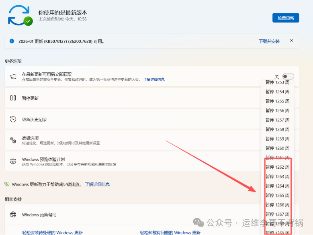Open the 更新历史记录 row
This screenshot has width=313, height=235.
pyautogui.click(x=133, y=119)
